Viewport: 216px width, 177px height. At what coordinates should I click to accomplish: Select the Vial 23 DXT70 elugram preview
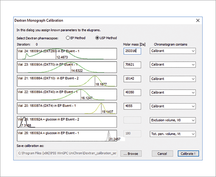click(x=67, y=67)
